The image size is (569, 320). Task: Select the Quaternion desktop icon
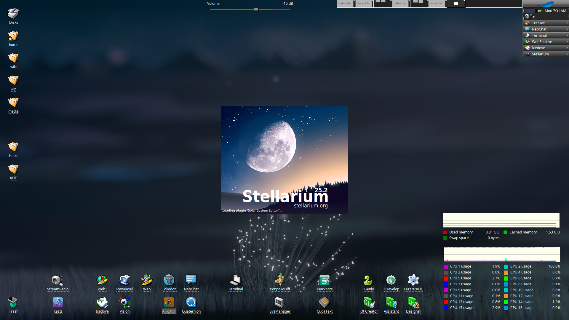(x=191, y=303)
